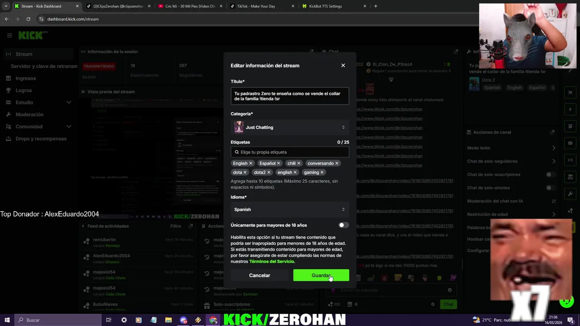580x326 pixels.
Task: Pop out the Acciones de canal panel
Action: pyautogui.click(x=552, y=132)
